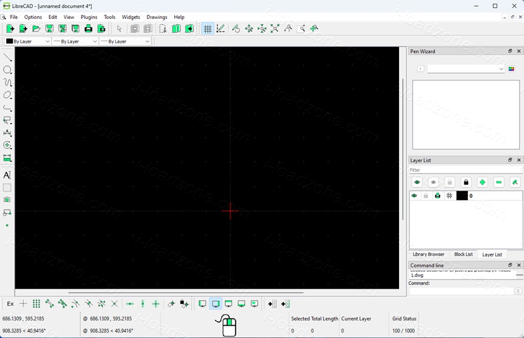Open the Dimension tools in left toolbar

7,133
